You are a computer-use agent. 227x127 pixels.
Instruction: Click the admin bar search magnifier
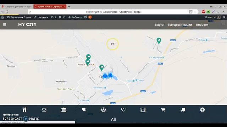224,17
